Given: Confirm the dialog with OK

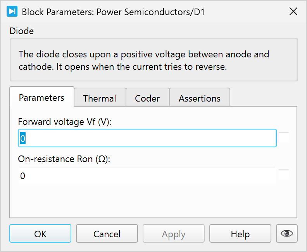Looking at the screenshot, I should 40,234.
